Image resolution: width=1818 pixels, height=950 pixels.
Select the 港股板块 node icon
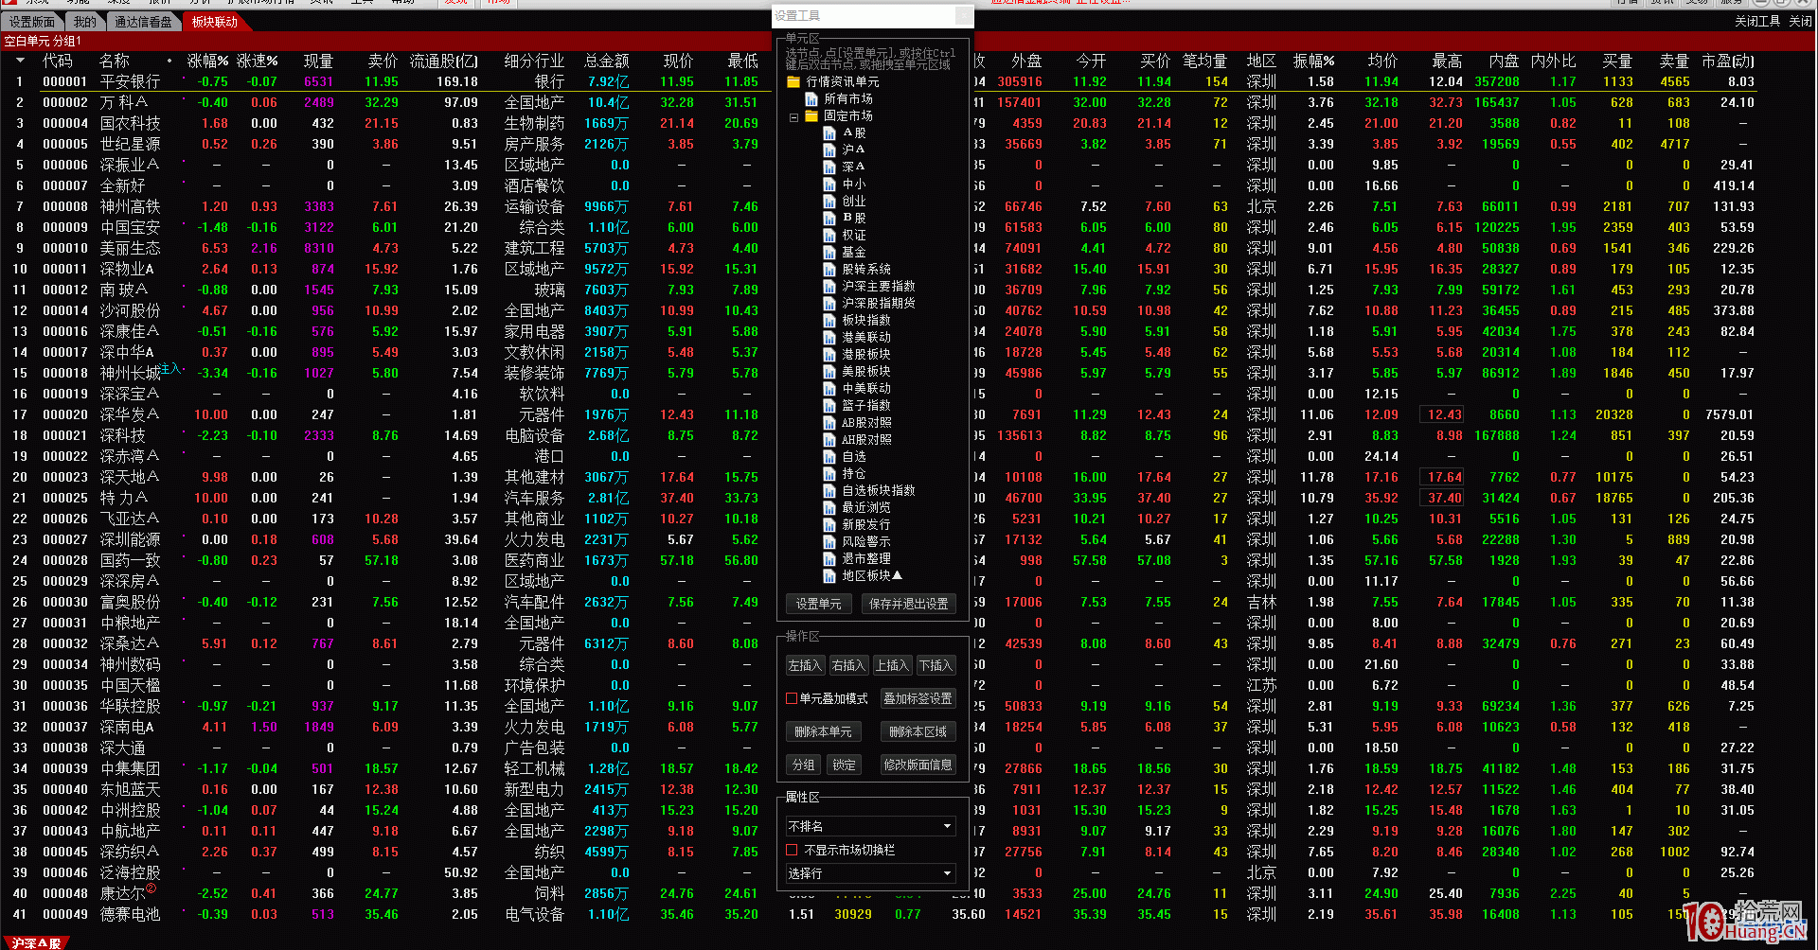pos(829,355)
